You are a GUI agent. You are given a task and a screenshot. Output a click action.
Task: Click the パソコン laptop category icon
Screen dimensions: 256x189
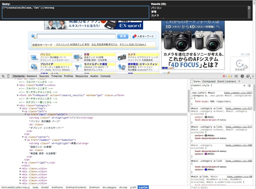34,57
